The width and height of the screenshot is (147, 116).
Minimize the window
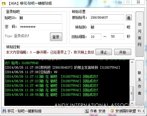coord(120,2)
